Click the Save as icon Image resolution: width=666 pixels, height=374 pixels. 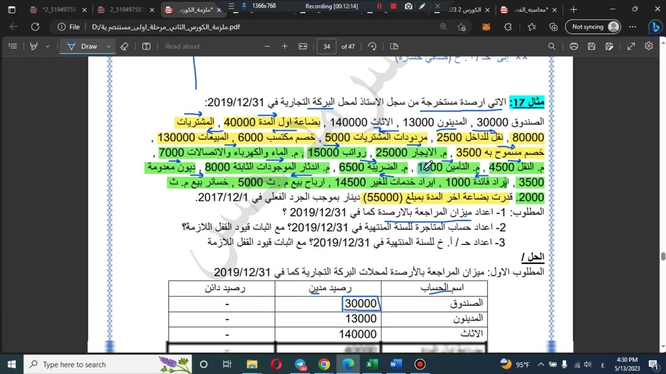(609, 46)
